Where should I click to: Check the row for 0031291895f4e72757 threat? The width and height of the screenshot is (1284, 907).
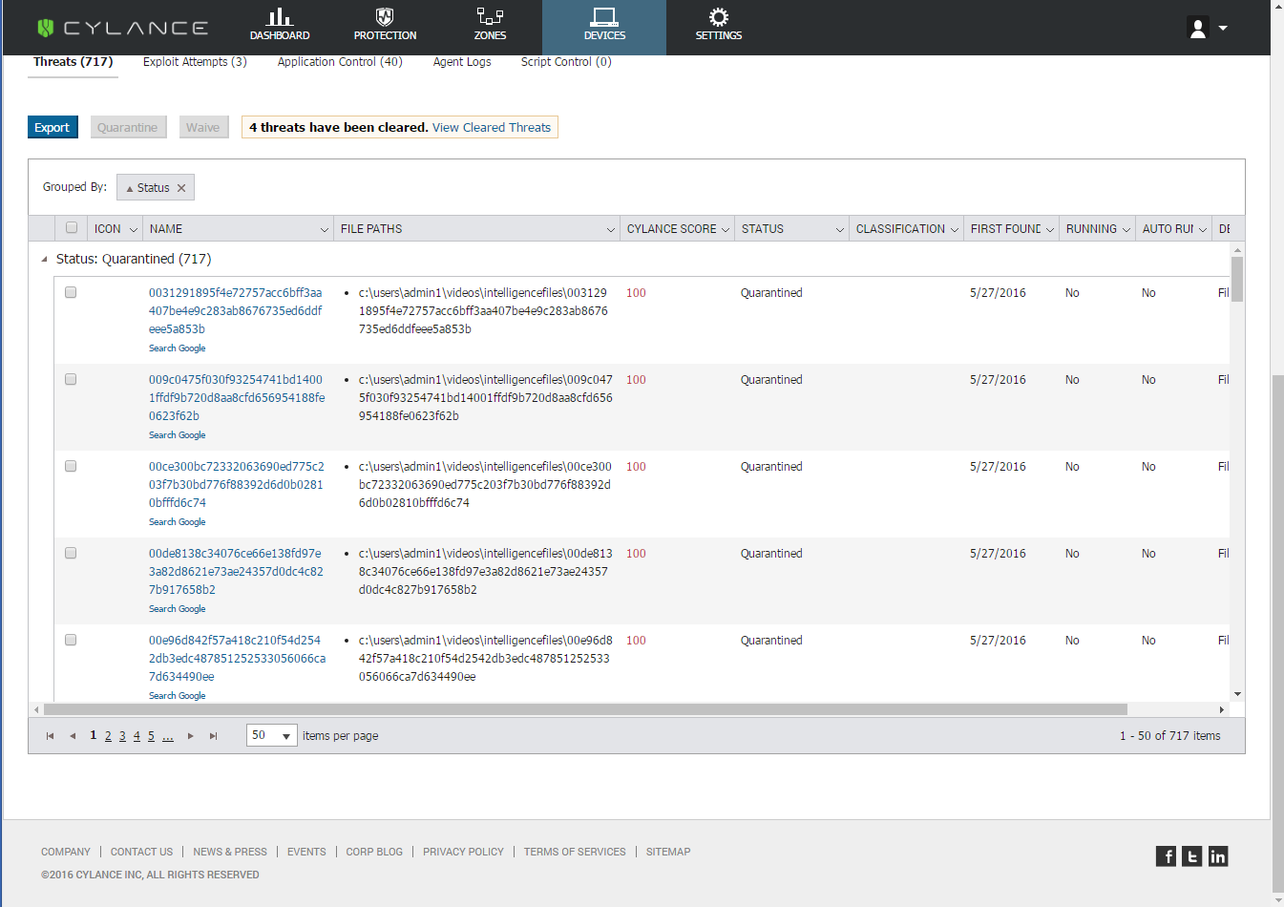coord(71,292)
